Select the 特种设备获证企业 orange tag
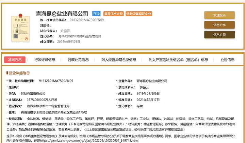 [x=138, y=14]
